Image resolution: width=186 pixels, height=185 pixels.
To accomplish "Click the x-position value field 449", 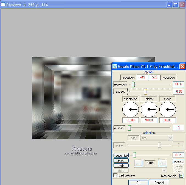I will point(142,77).
